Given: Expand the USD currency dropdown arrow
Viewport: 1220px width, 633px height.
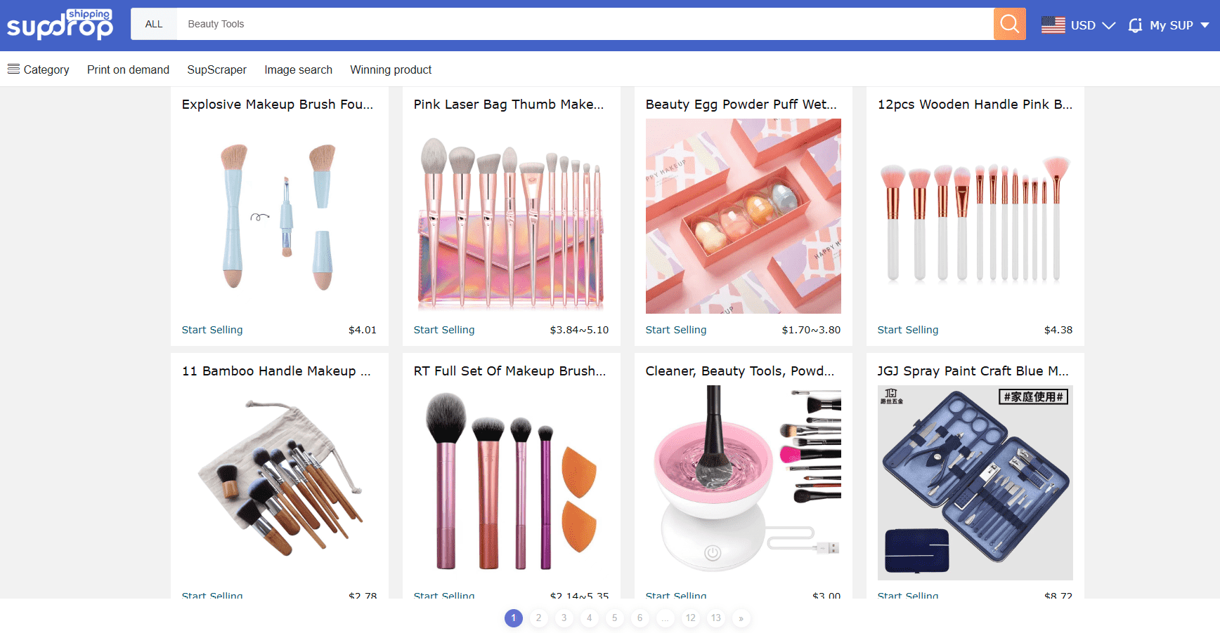Looking at the screenshot, I should [1109, 25].
